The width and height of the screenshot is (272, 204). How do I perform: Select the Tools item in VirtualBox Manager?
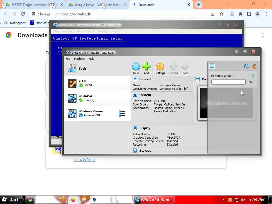[x=97, y=68]
